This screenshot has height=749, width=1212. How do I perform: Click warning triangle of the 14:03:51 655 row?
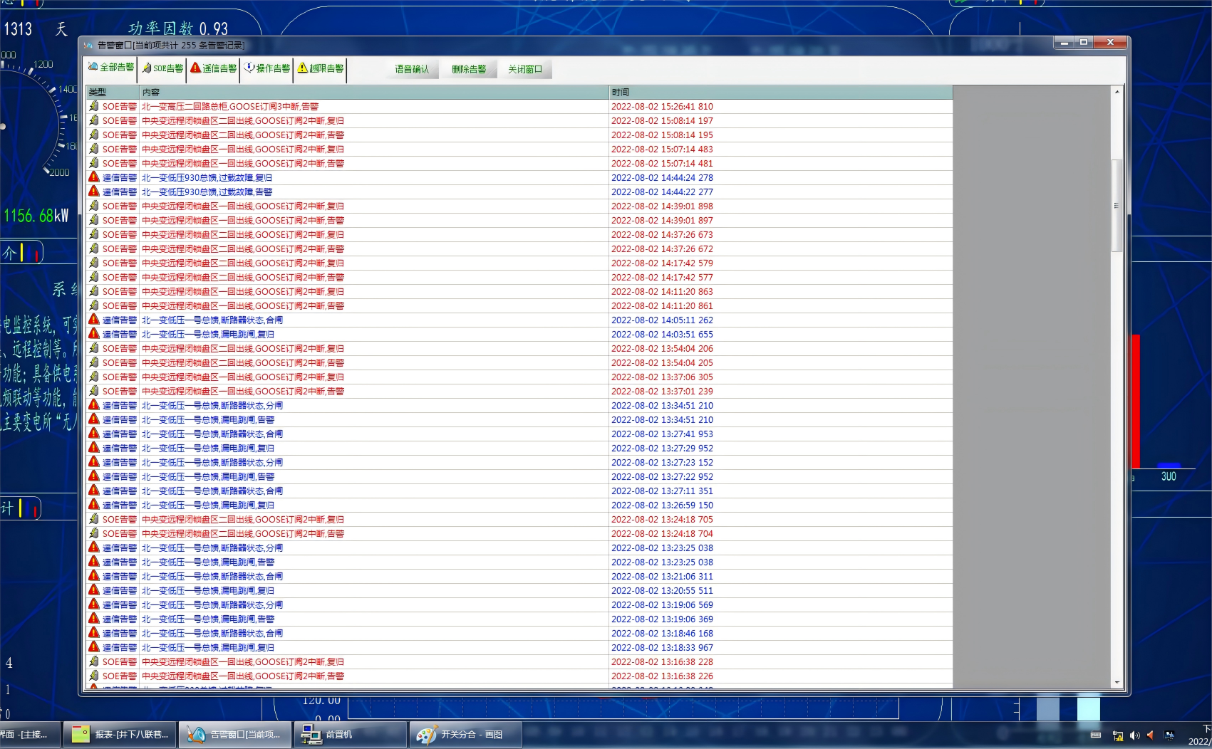(x=94, y=334)
